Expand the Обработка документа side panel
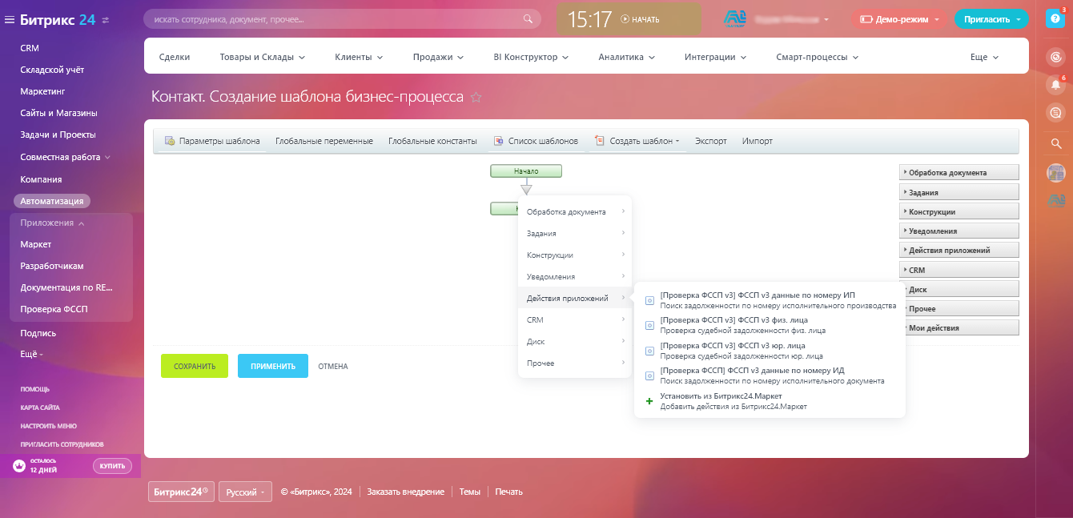 [959, 172]
